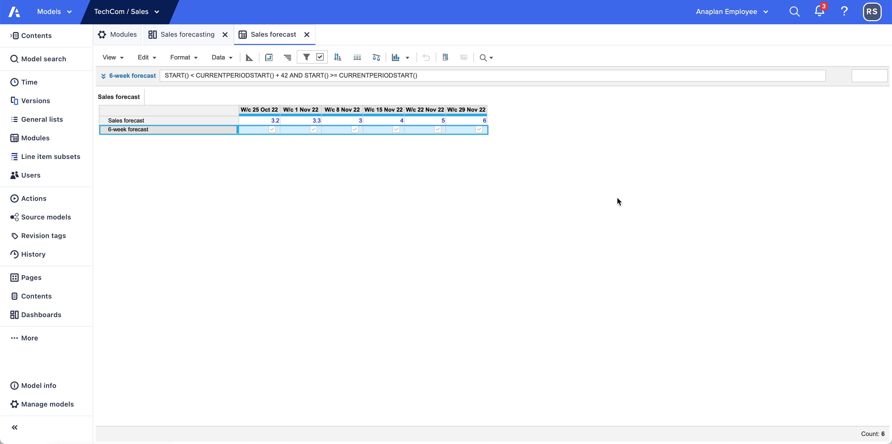Image resolution: width=892 pixels, height=444 pixels.
Task: Expand the Format dropdown menu
Action: coord(183,57)
